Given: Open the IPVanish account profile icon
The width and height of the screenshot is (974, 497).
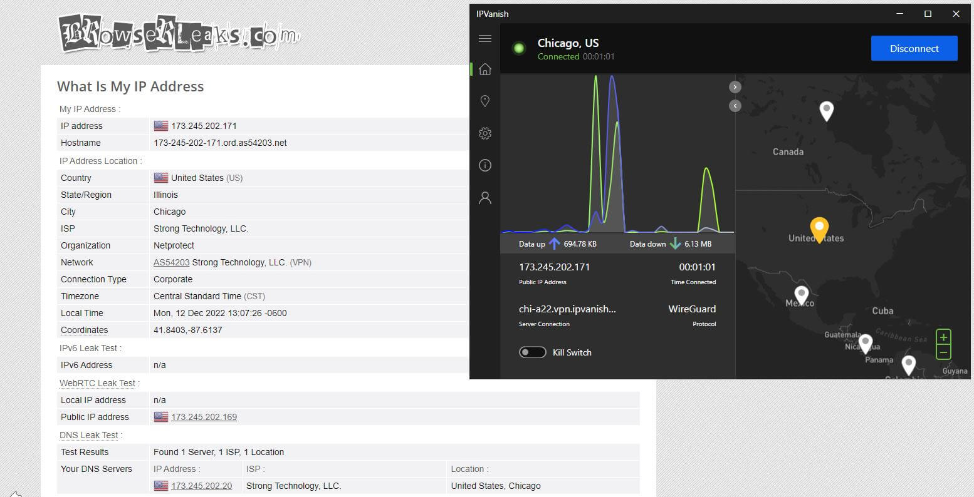Looking at the screenshot, I should (484, 198).
